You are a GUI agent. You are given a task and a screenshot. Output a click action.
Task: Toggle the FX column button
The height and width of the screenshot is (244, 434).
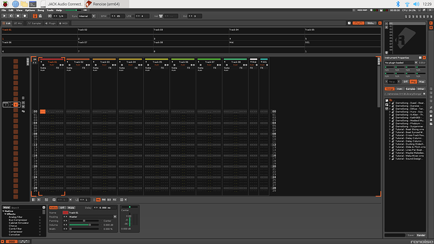[x=114, y=200]
